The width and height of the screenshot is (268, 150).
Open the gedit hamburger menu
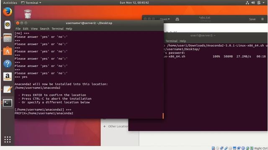click(x=263, y=19)
